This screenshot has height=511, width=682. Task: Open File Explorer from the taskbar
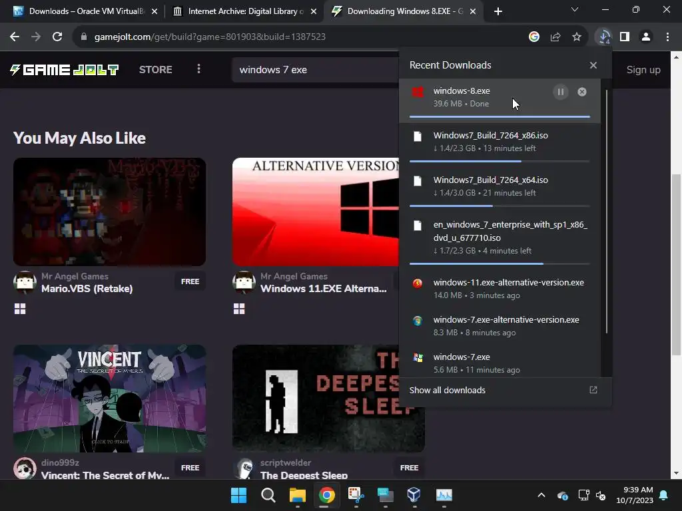pos(298,495)
